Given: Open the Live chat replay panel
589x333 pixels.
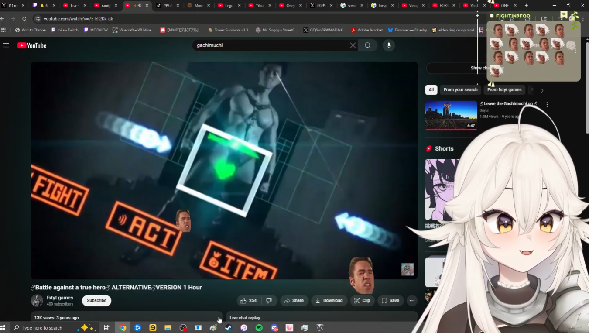Looking at the screenshot, I should pyautogui.click(x=322, y=317).
